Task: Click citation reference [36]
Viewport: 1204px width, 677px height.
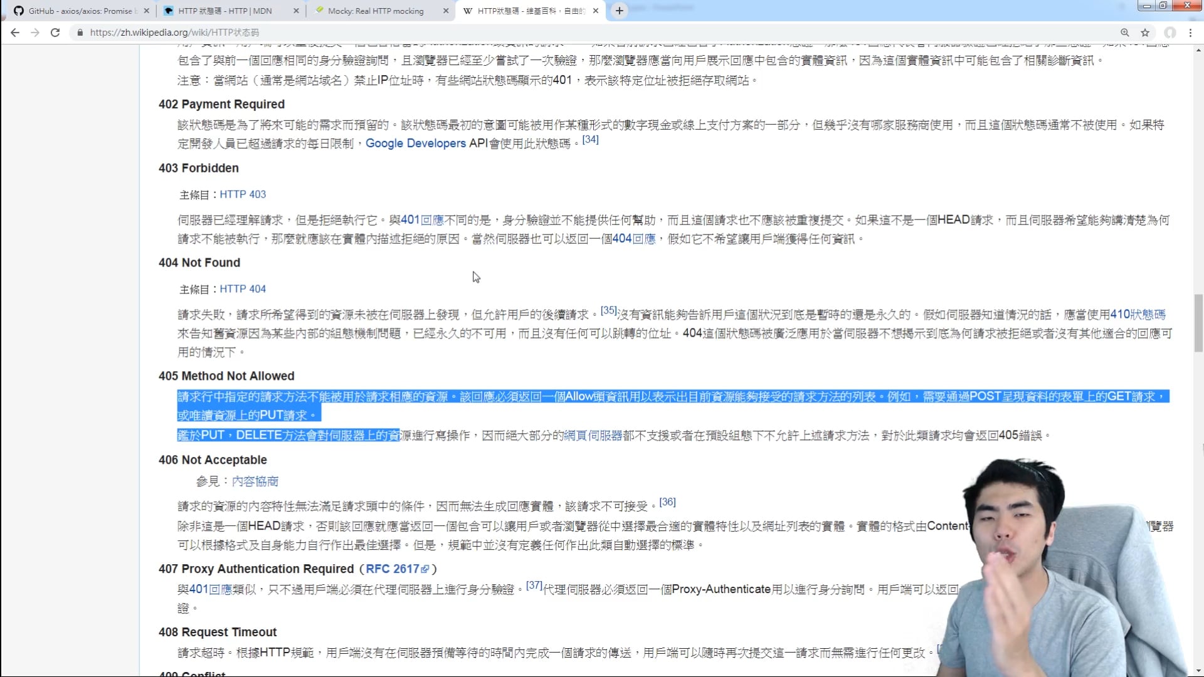Action: point(667,502)
